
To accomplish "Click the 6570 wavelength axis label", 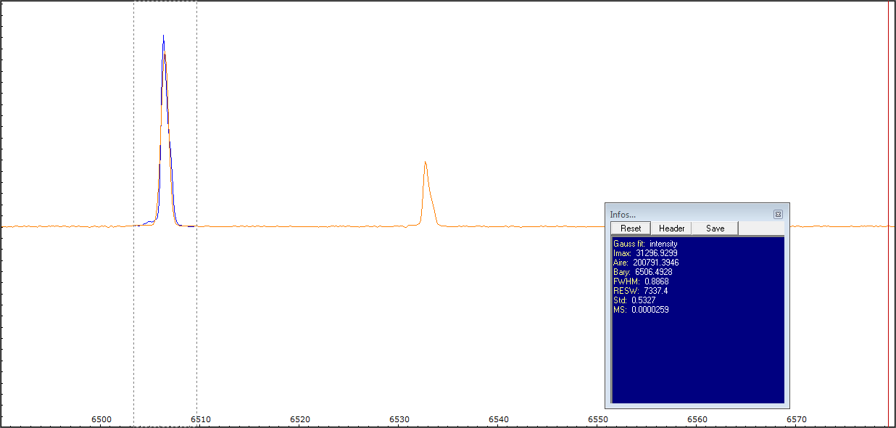I will coord(796,419).
